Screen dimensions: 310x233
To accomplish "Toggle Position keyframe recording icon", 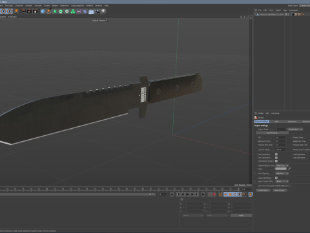I will tap(225, 194).
